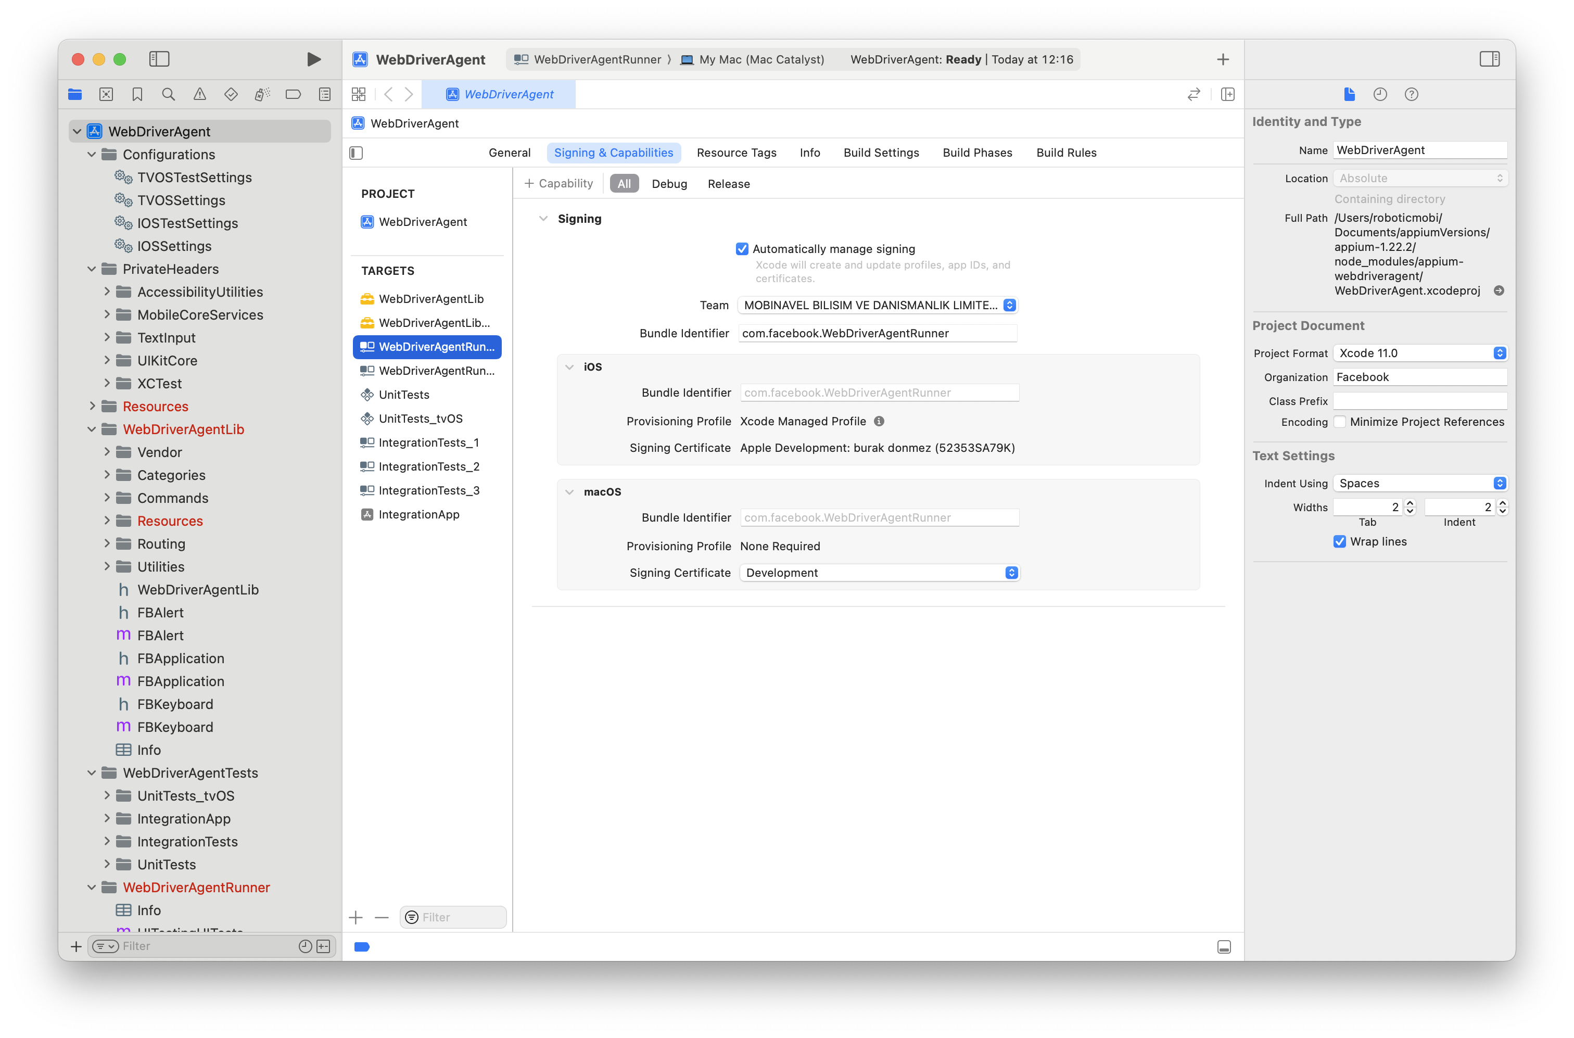Expand the XCTest folder

coord(107,383)
